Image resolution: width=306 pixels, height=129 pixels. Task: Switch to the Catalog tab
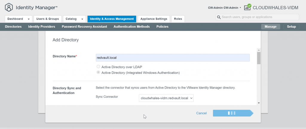[74, 19]
